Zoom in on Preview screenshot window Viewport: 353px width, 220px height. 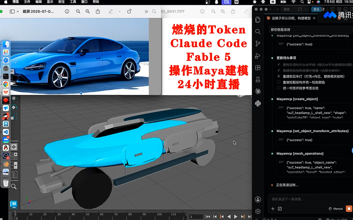coord(88,11)
